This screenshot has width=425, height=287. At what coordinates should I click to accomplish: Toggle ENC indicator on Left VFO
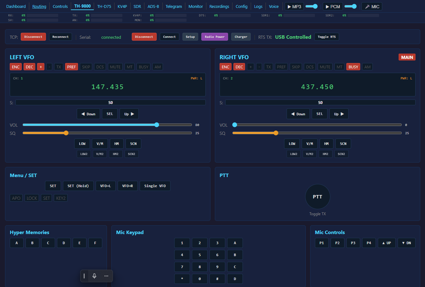coord(16,67)
